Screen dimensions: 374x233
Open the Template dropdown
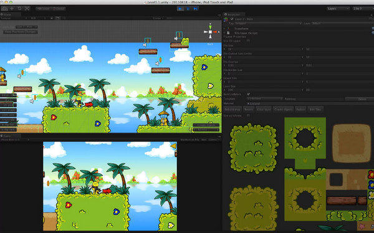pyautogui.click(x=265, y=98)
